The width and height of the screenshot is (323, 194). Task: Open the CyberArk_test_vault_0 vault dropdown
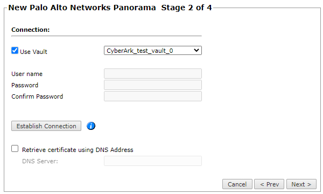[x=153, y=51]
